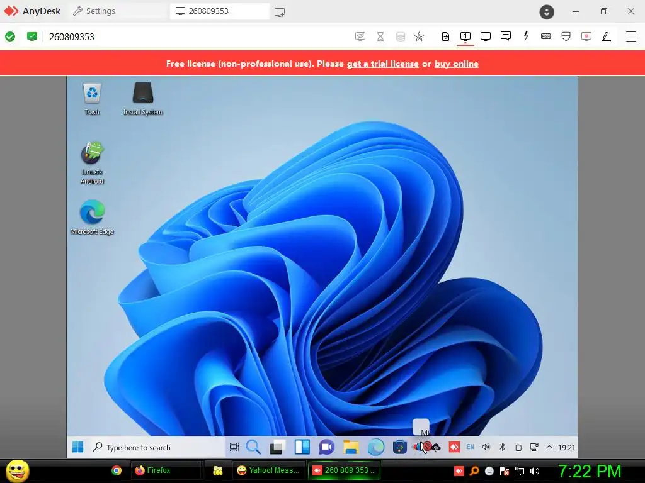The image size is (645, 483).
Task: Select the Microsoft Edge desktop shortcut
Action: point(92,218)
